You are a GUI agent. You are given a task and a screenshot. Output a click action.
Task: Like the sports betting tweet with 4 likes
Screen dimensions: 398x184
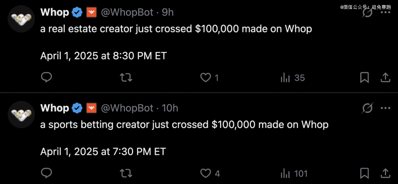click(210, 174)
